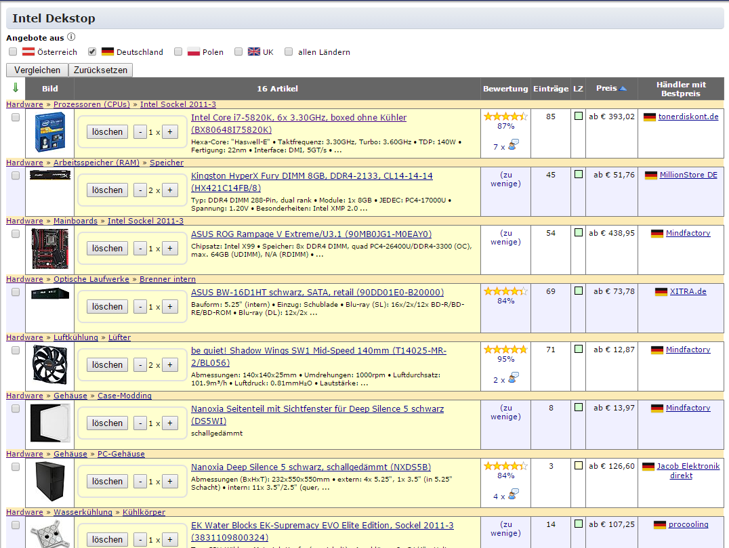Viewport: 729px width, 548px height.
Task: Open Nanoxia Deep Silence 5 case image
Action: (x=49, y=481)
